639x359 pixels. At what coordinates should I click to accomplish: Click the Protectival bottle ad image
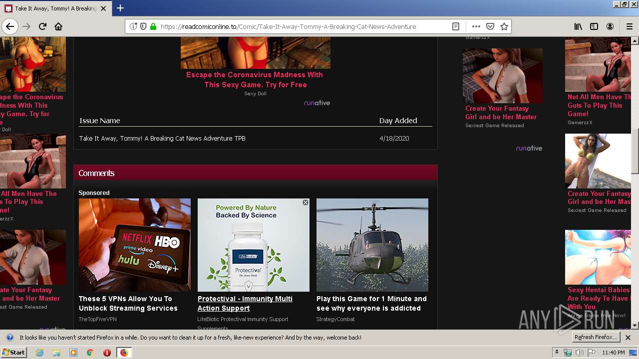254,245
